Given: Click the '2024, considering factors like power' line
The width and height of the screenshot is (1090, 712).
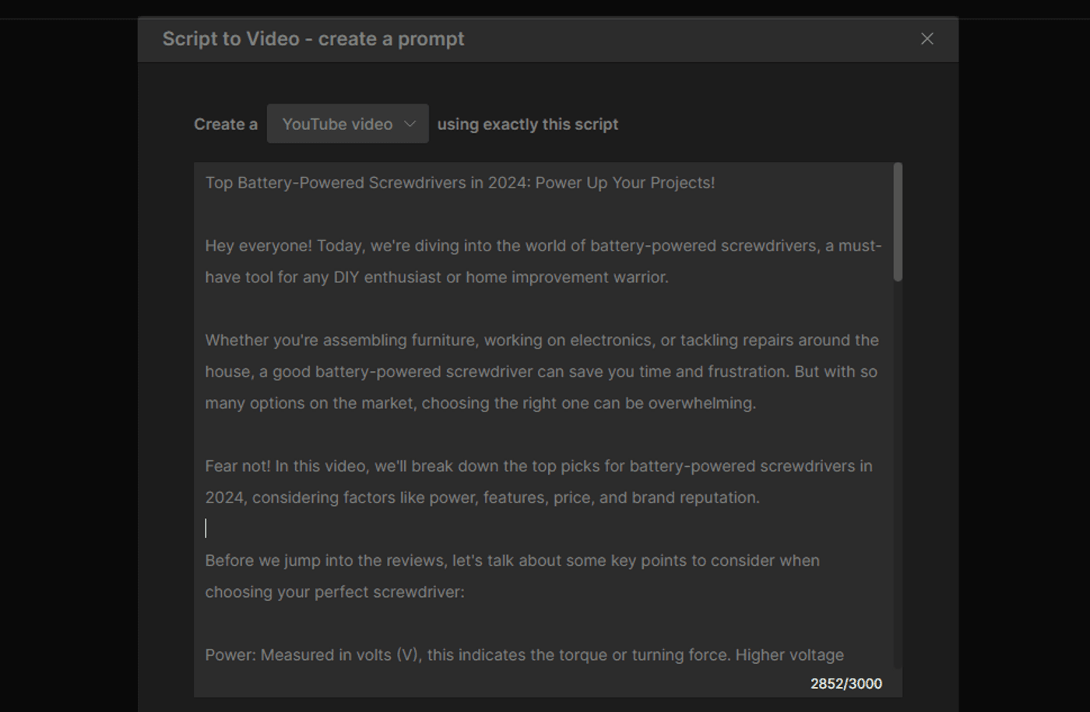Looking at the screenshot, I should [x=482, y=498].
